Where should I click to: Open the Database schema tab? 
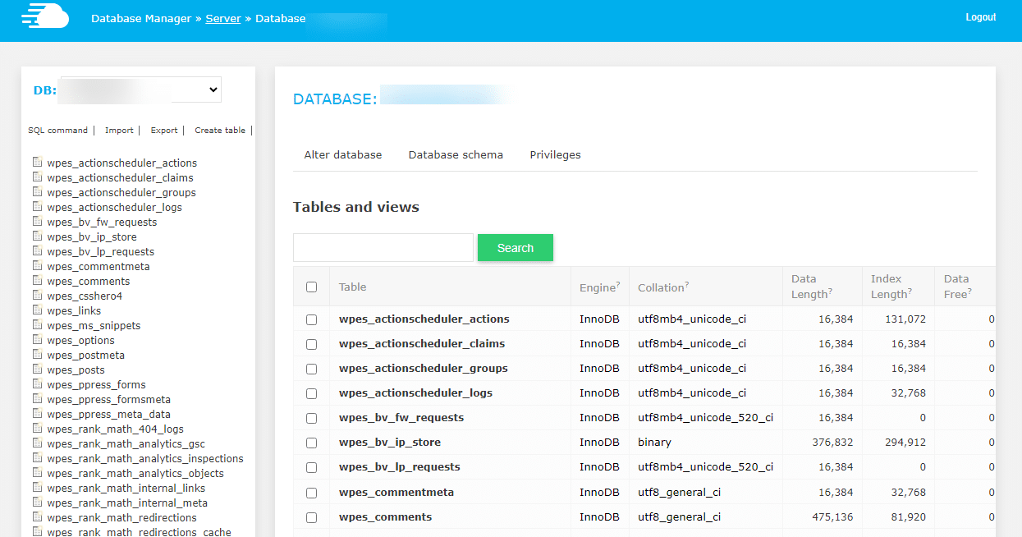tap(456, 154)
